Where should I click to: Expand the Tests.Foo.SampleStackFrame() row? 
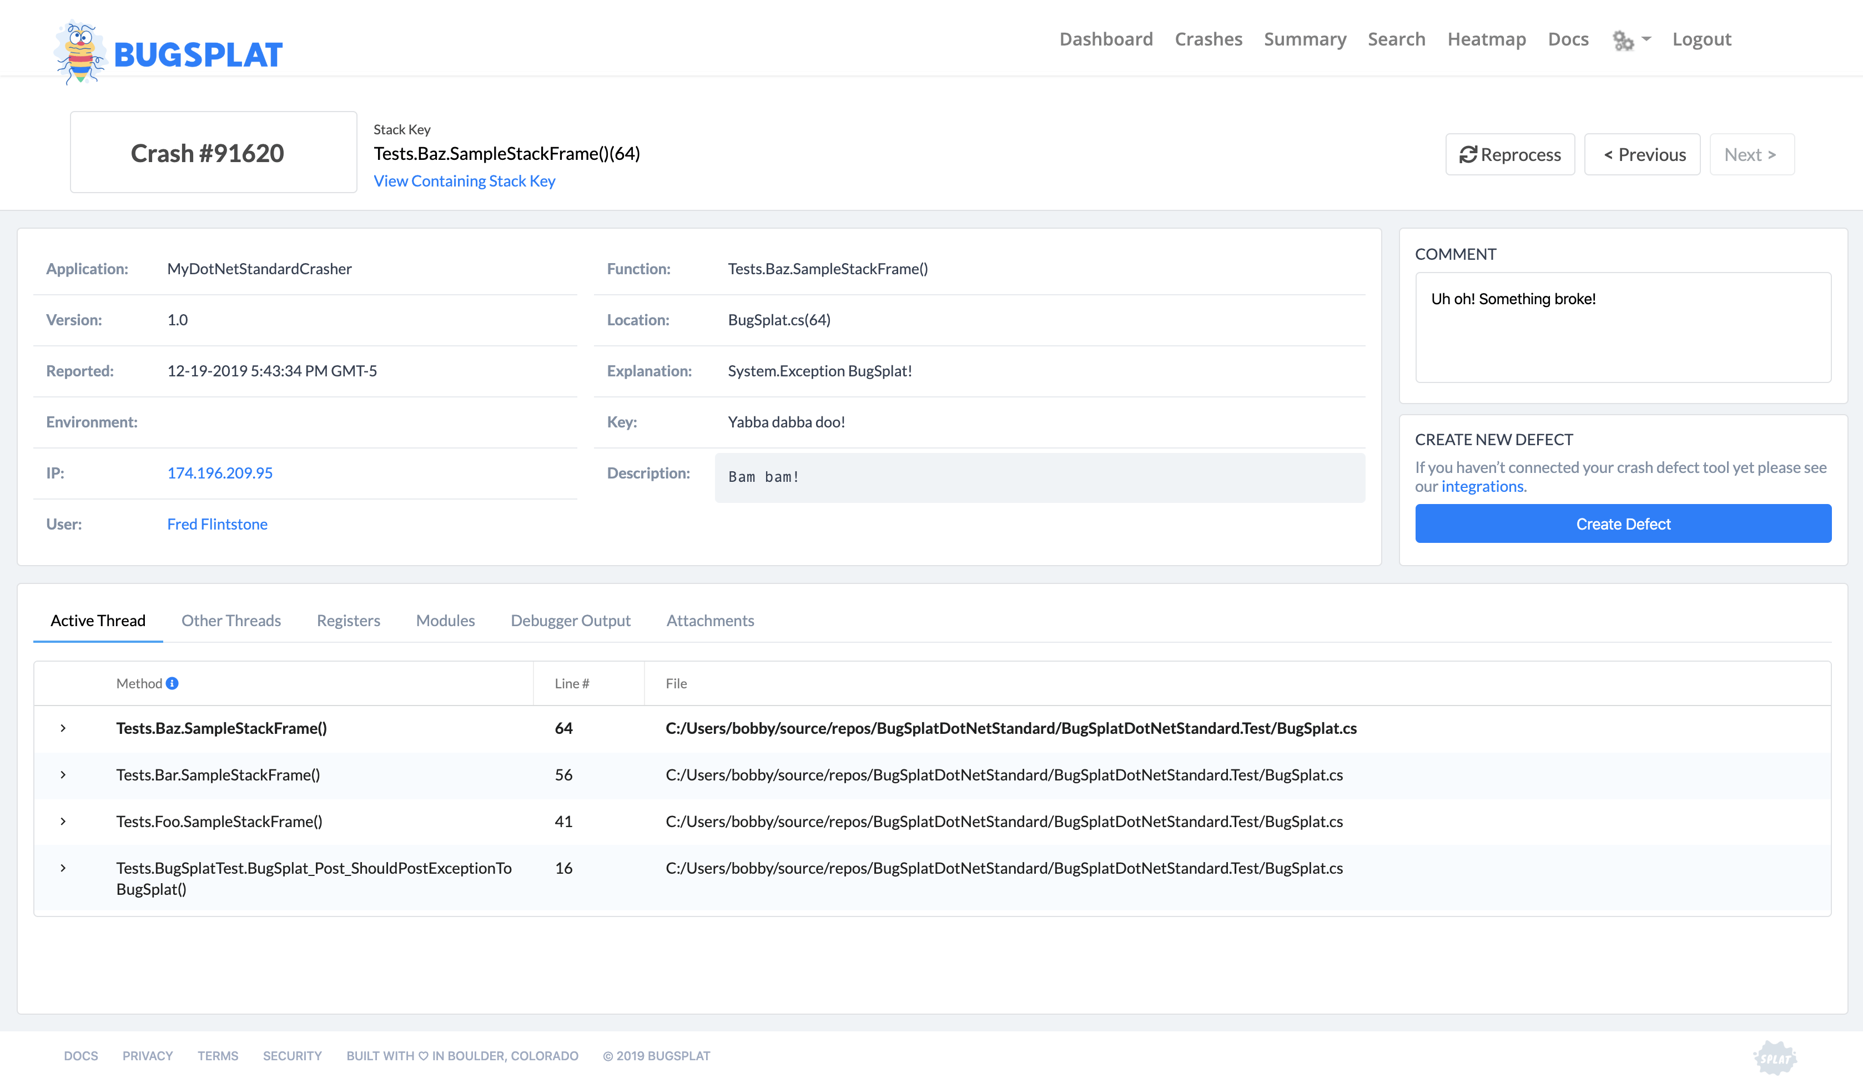[63, 822]
